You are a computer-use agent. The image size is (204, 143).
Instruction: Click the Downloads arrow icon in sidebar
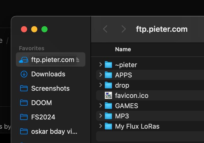(24, 74)
